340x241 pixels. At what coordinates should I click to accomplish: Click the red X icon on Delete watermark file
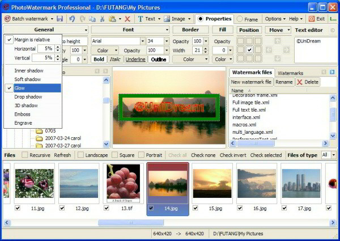tap(300, 82)
